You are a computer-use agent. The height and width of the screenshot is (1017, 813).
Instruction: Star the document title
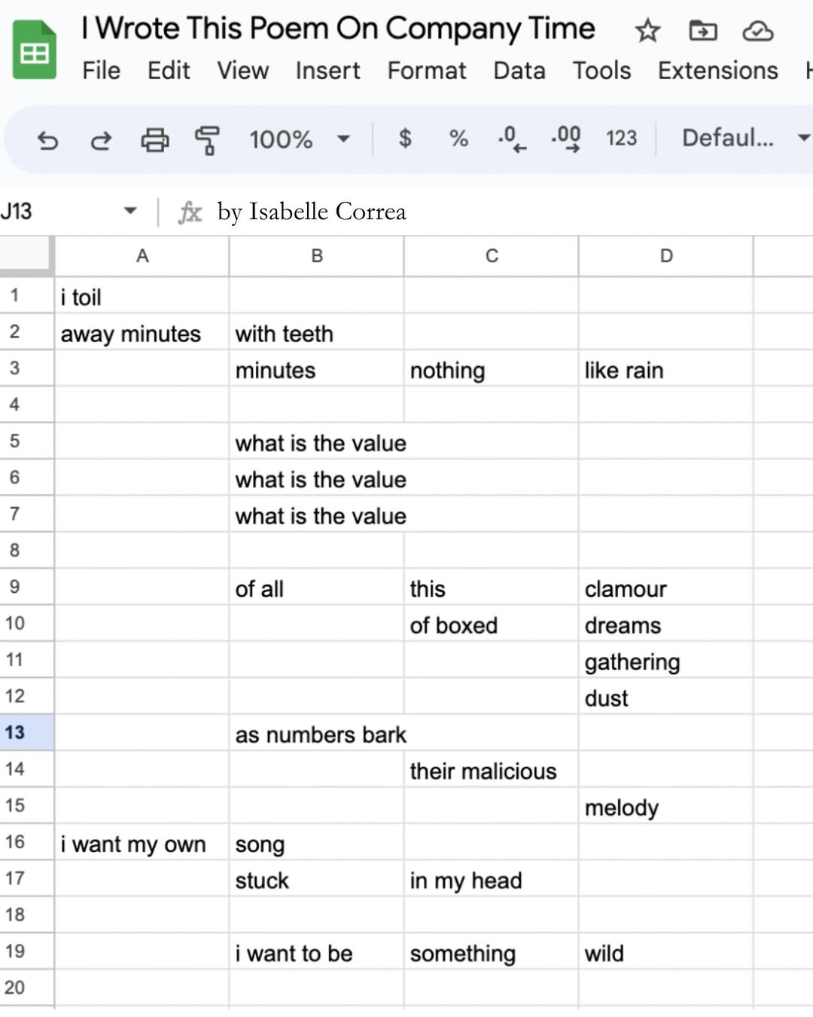(x=647, y=31)
